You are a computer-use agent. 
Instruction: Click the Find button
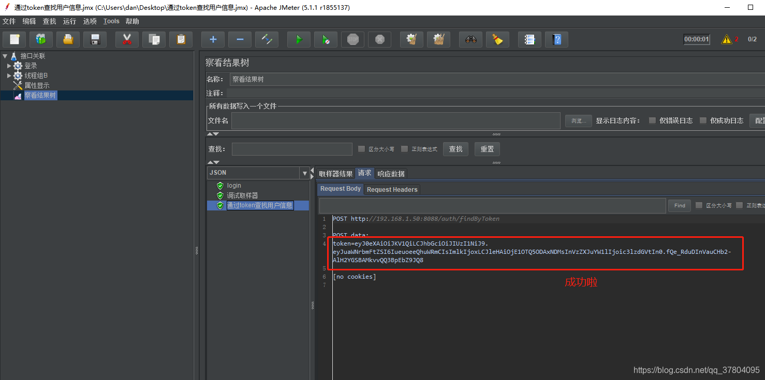[680, 205]
